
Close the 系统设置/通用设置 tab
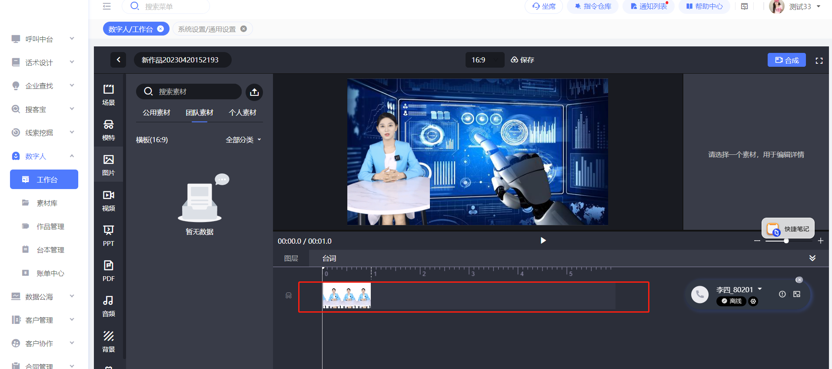tap(243, 29)
